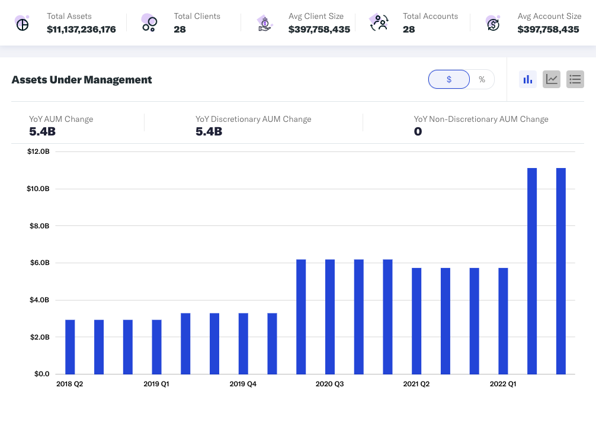Click the Avg Account Size dollar icon
The image size is (596, 436).
coord(493,23)
